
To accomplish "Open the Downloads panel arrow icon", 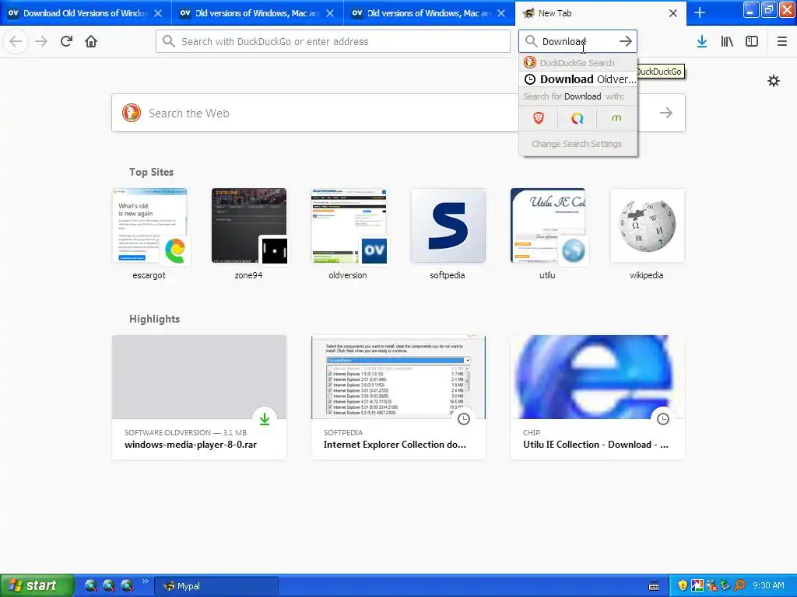I will point(702,42).
